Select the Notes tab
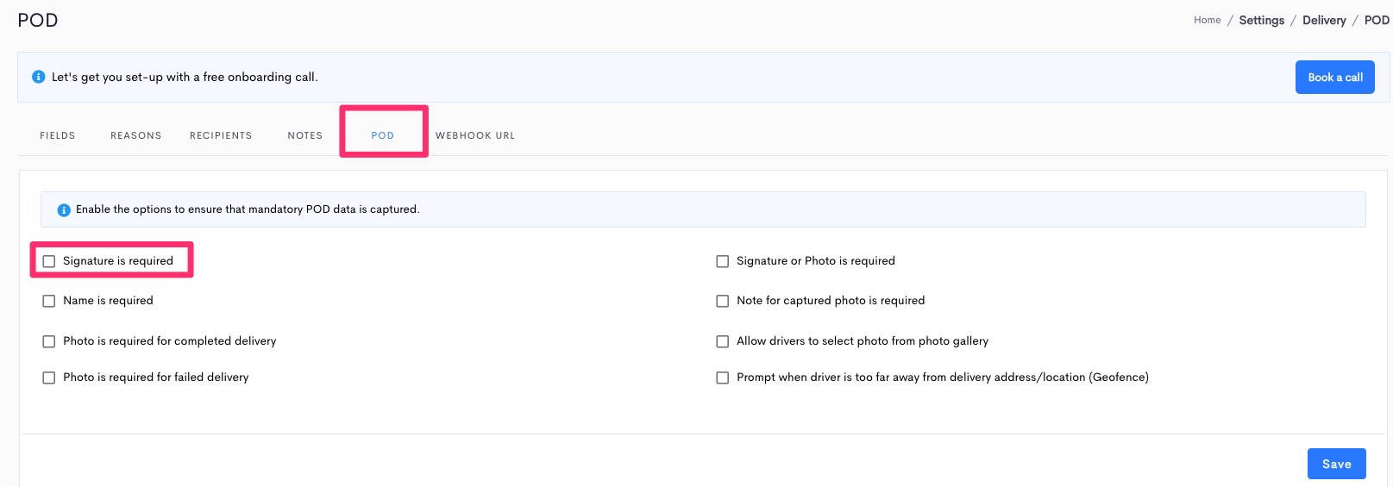 [305, 135]
